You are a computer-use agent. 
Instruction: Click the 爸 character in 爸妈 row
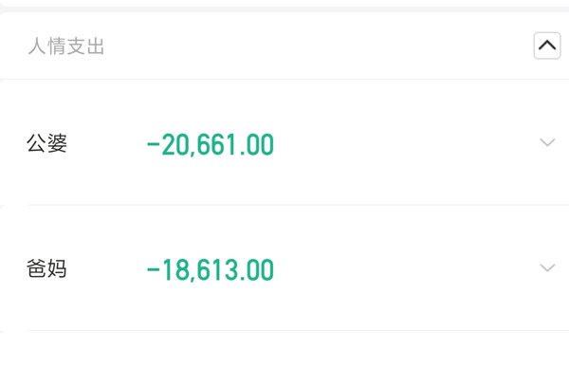[37, 269]
